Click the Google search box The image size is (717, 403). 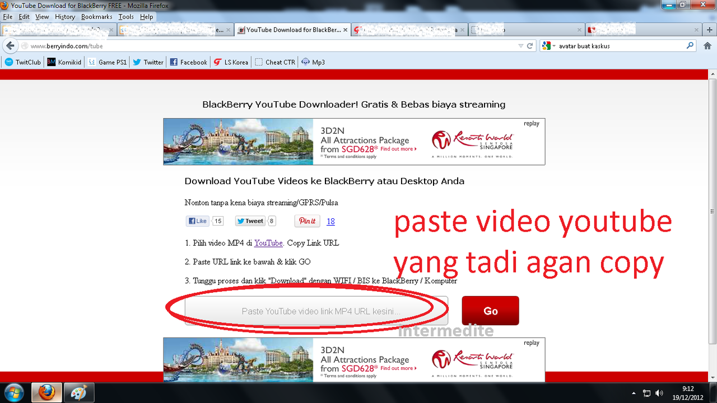click(x=619, y=46)
